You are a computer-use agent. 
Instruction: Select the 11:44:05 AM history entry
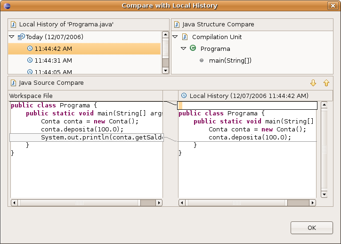pos(53,72)
